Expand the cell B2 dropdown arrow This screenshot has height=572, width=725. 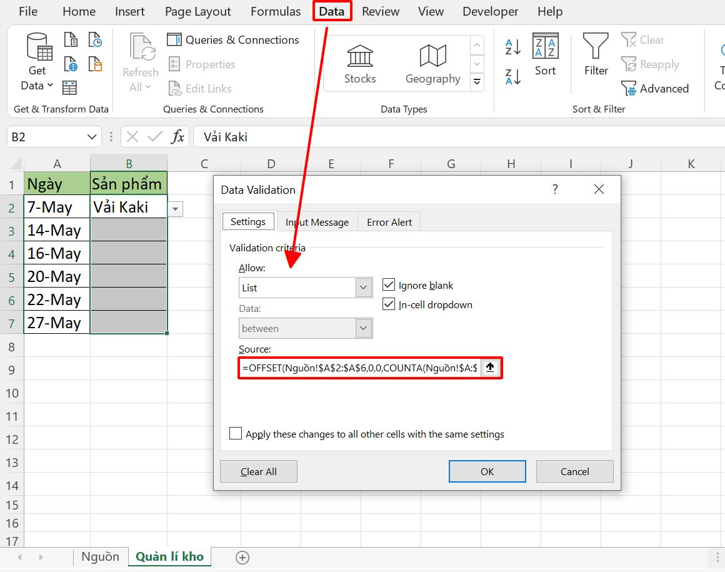tap(175, 208)
